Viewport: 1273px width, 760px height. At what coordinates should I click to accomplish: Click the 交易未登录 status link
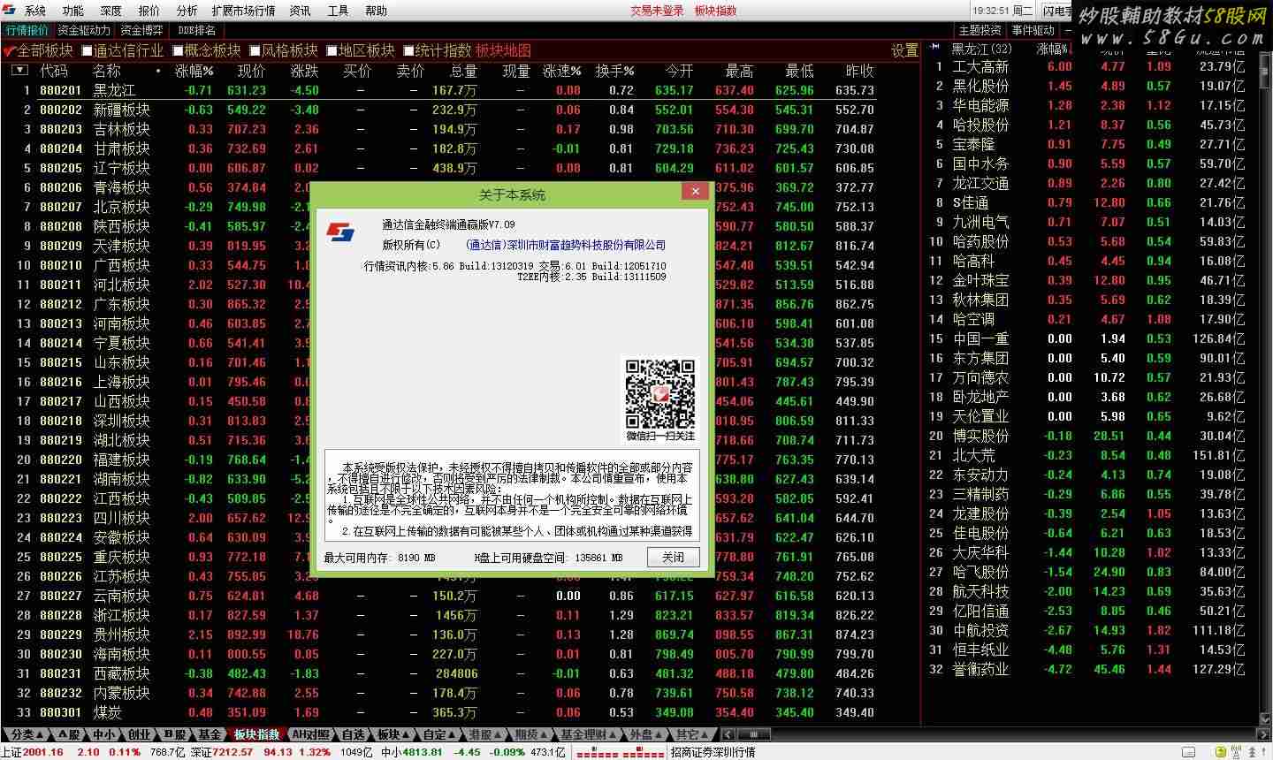pos(657,11)
